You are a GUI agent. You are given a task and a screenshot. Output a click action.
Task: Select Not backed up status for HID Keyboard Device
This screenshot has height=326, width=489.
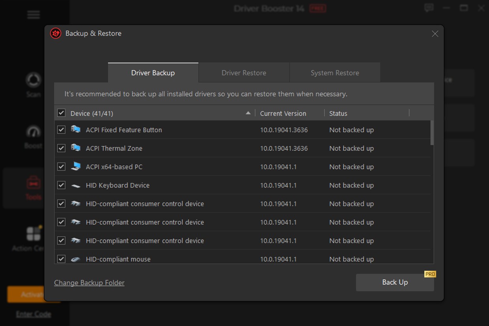[352, 185]
